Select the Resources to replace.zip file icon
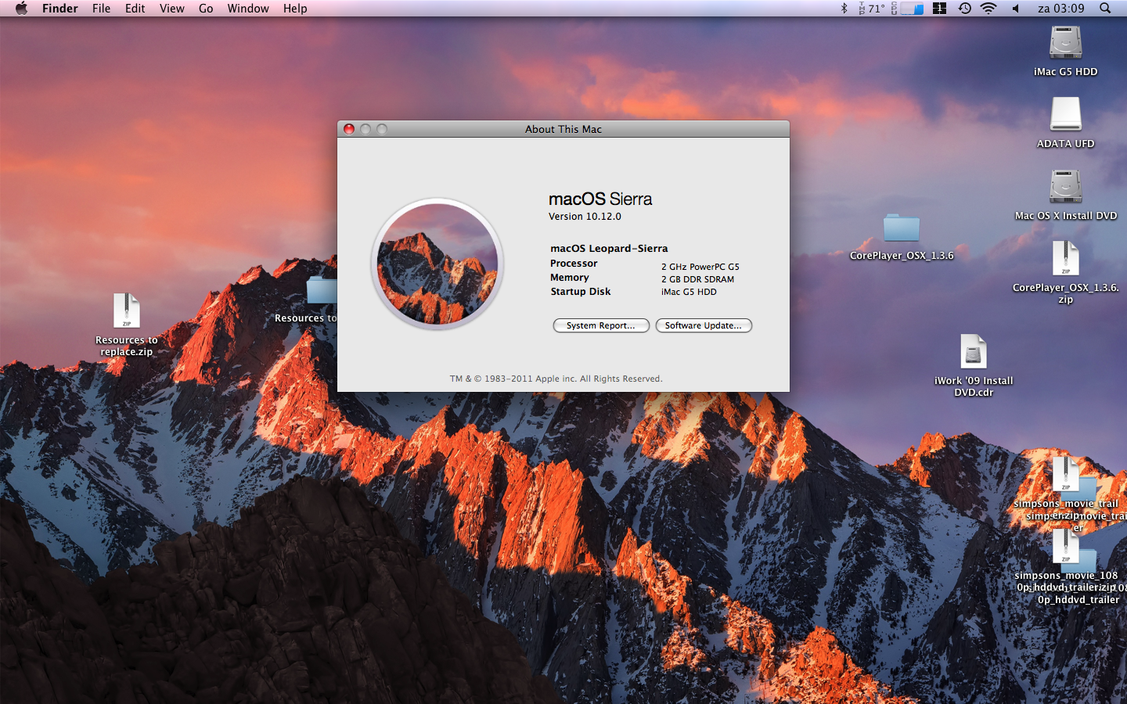This screenshot has width=1127, height=704. tap(126, 311)
